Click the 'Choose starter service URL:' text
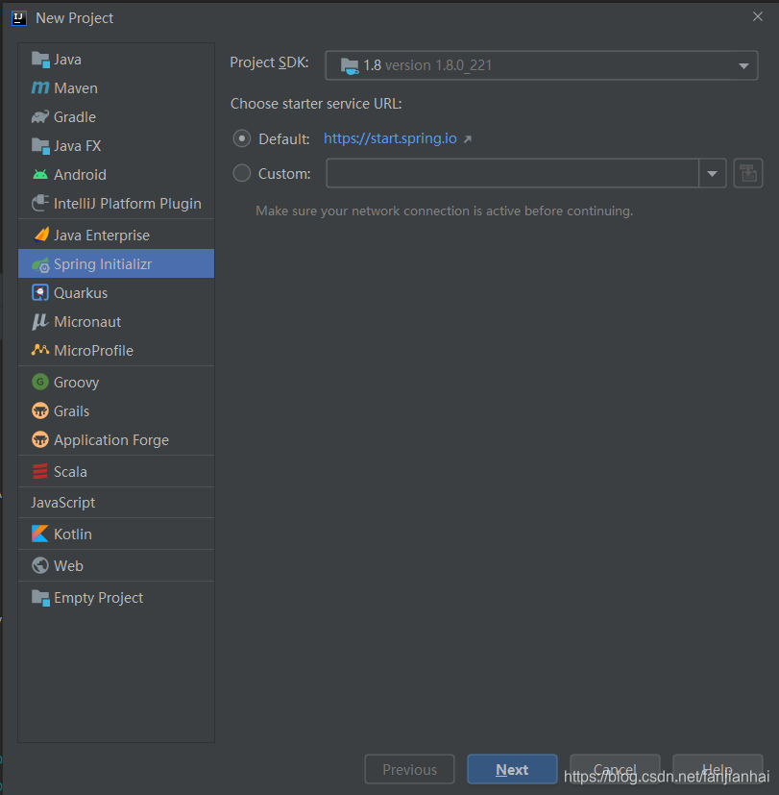Image resolution: width=779 pixels, height=795 pixels. (x=316, y=104)
